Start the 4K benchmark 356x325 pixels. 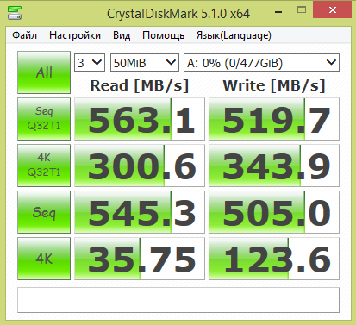point(44,259)
